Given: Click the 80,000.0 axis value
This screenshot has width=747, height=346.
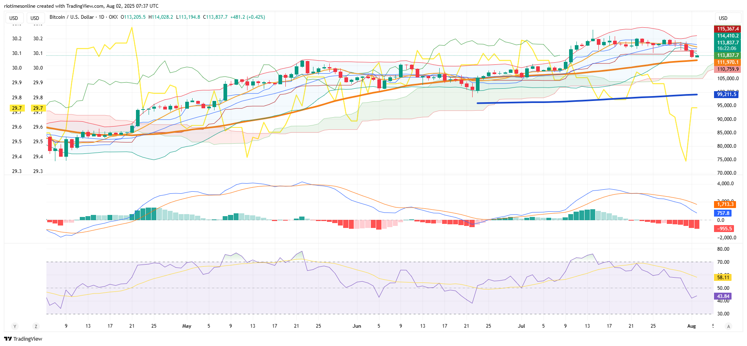Looking at the screenshot, I should click(727, 146).
